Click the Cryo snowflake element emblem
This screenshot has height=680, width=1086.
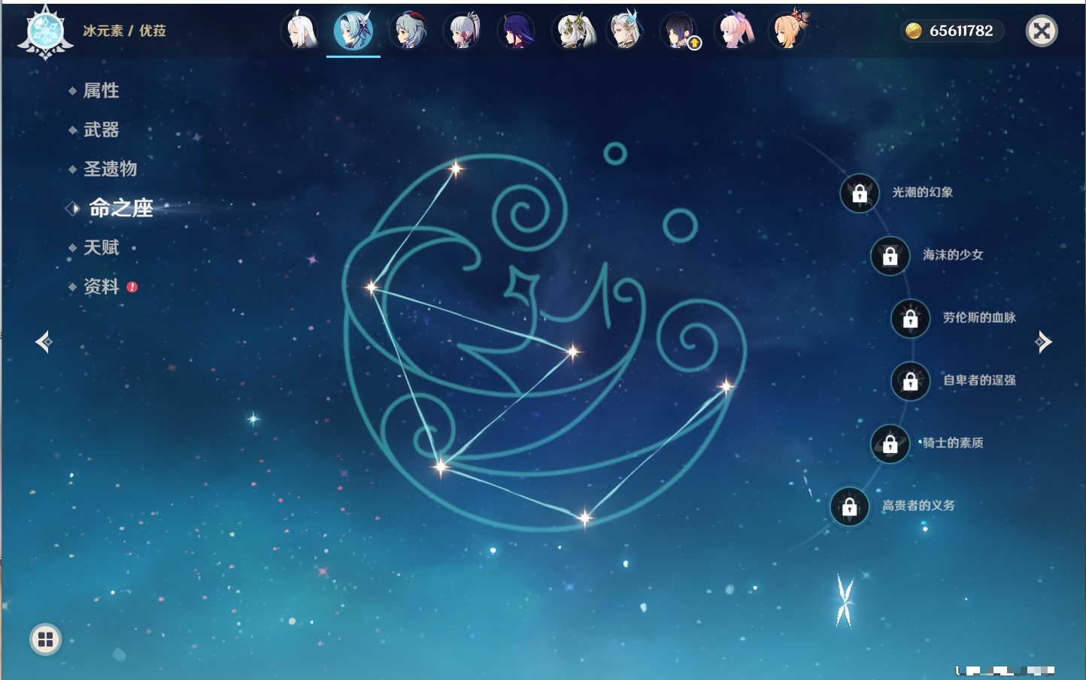tap(45, 32)
